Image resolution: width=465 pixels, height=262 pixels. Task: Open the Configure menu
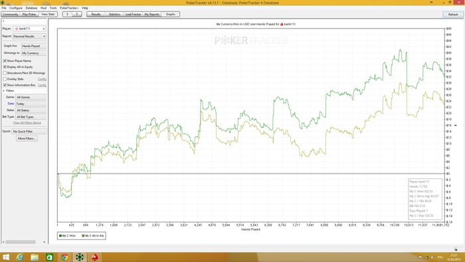[x=16, y=8]
